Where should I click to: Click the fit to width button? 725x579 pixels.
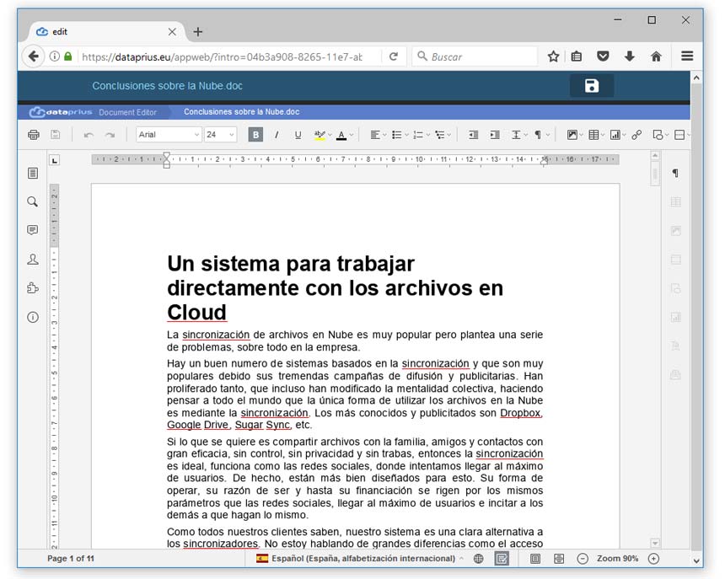[x=559, y=559]
